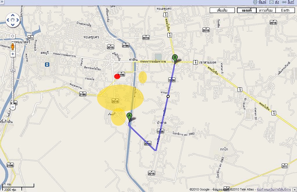Click the พิมพ์ (Print) link
Image resolution: width=297 pixels, height=192 pixels.
[262, 2]
